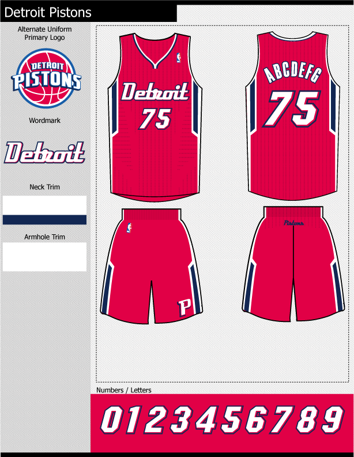Click the waistband of the front shorts
The width and height of the screenshot is (354, 457).
pyautogui.click(x=152, y=215)
